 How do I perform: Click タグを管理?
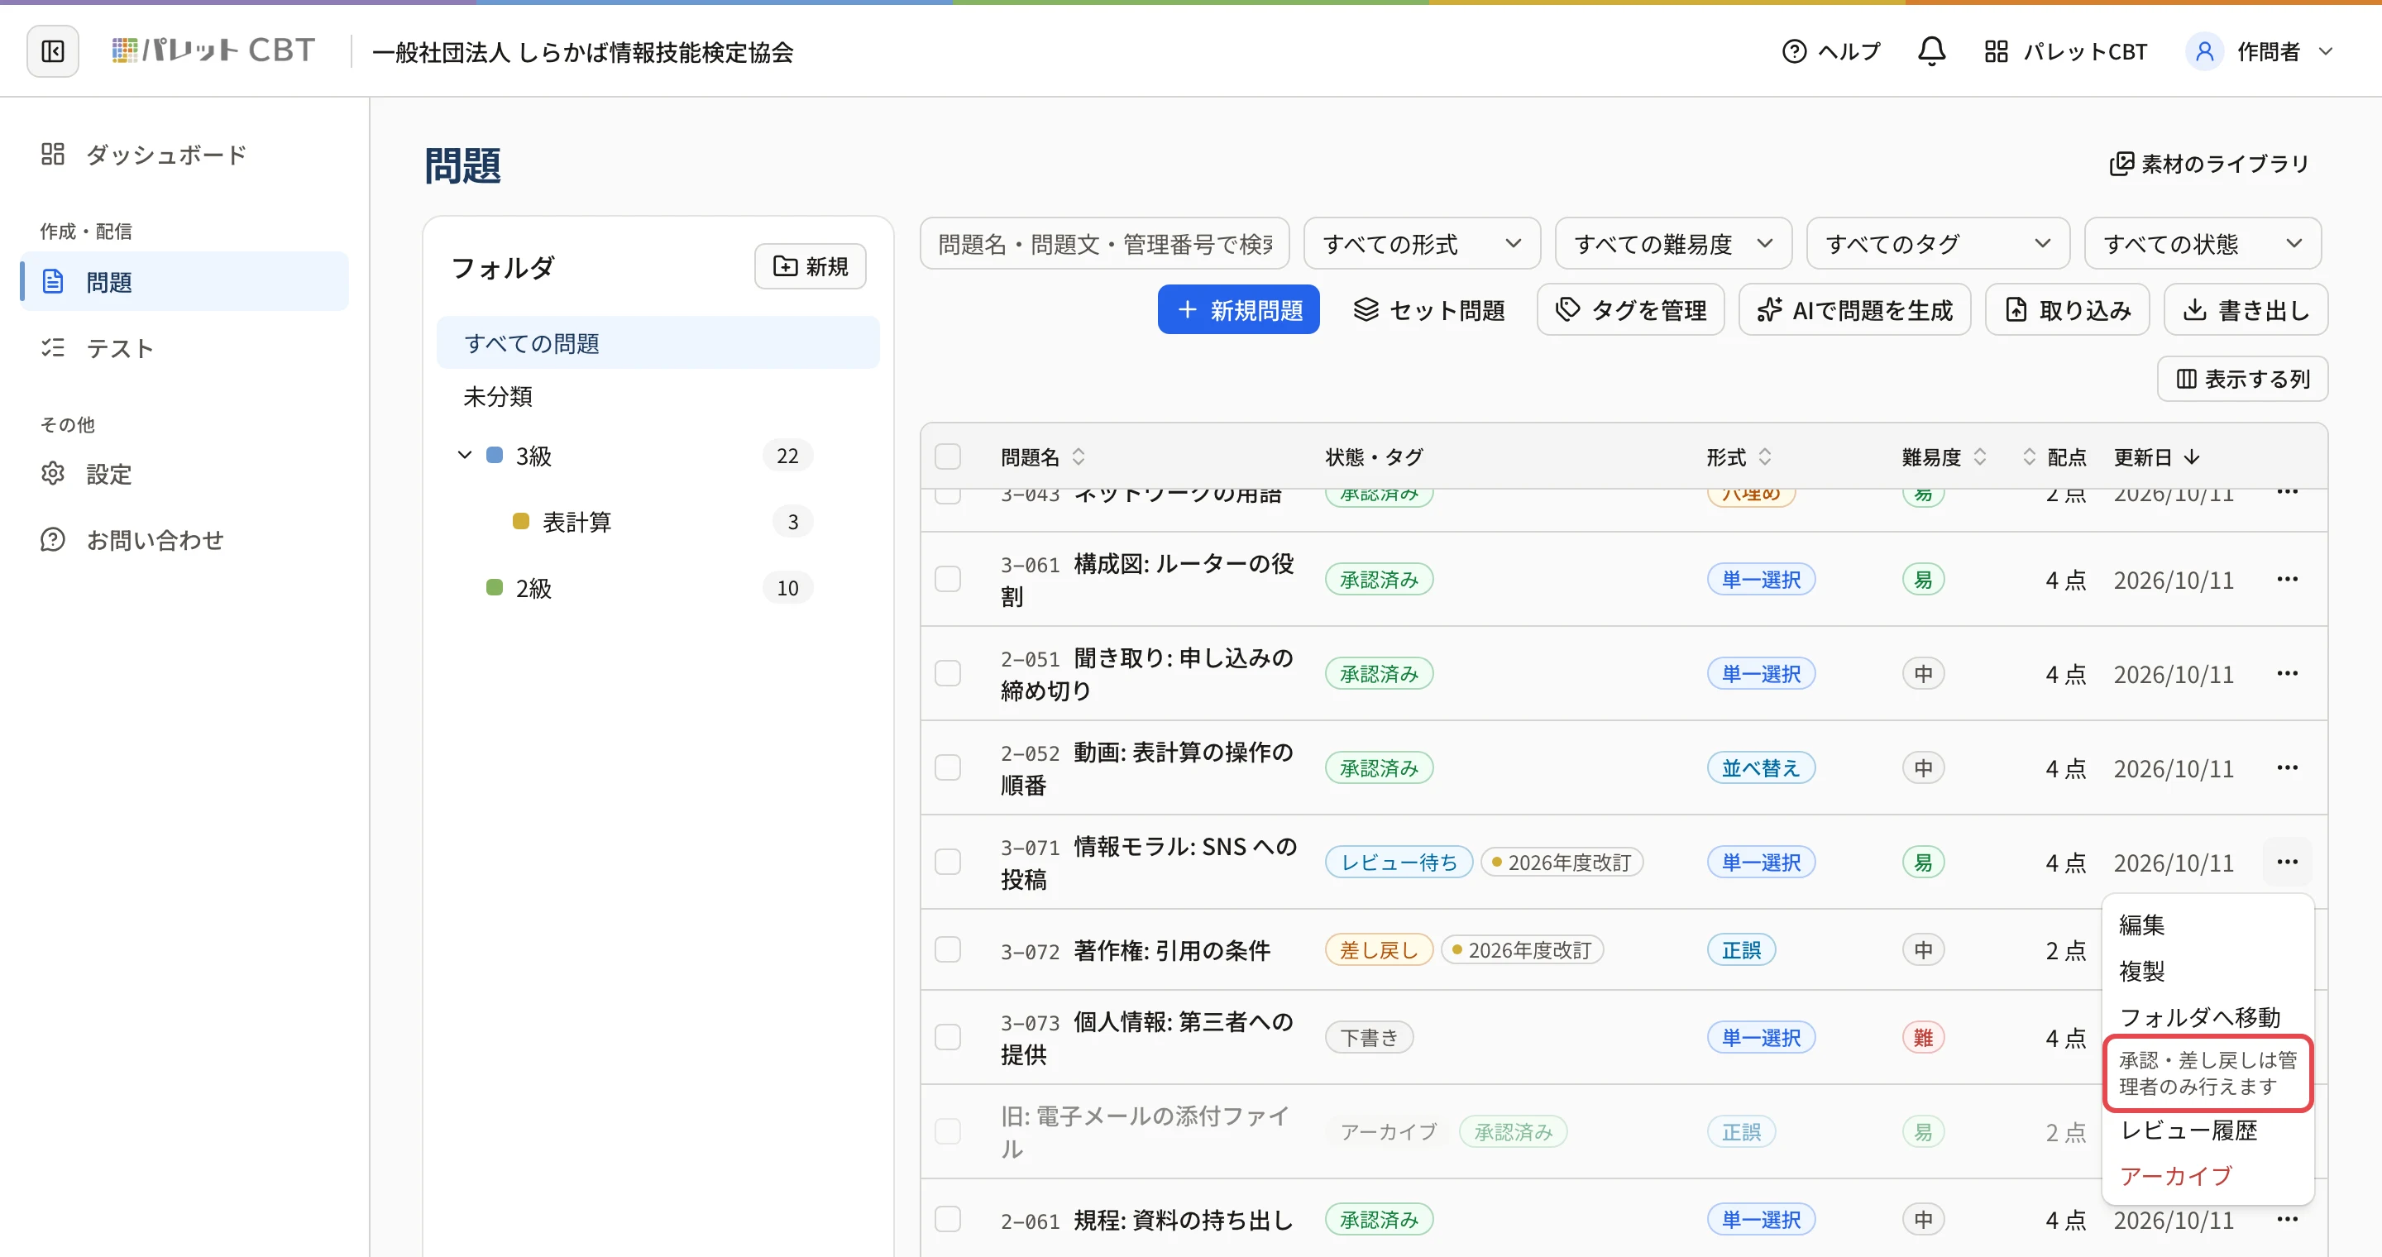pyautogui.click(x=1630, y=309)
